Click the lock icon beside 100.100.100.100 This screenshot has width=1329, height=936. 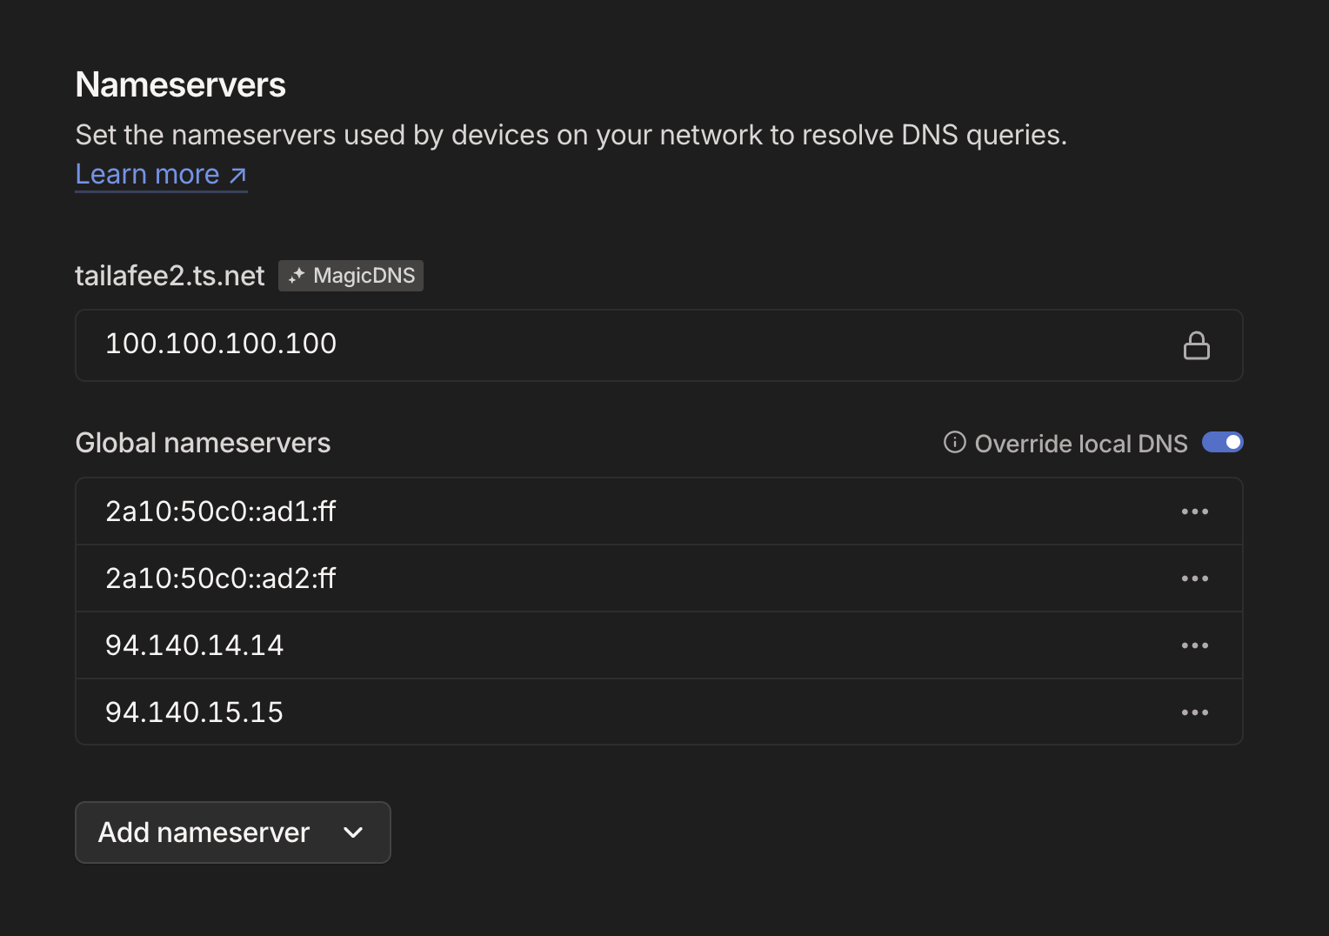point(1196,345)
